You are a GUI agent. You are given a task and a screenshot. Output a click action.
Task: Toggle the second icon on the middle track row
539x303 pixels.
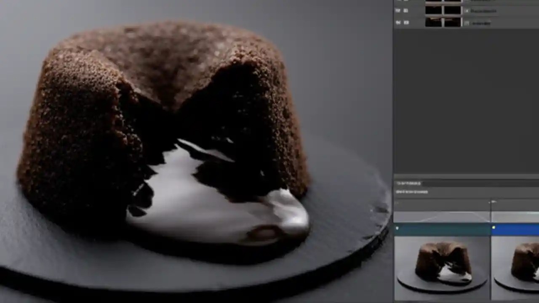point(406,11)
